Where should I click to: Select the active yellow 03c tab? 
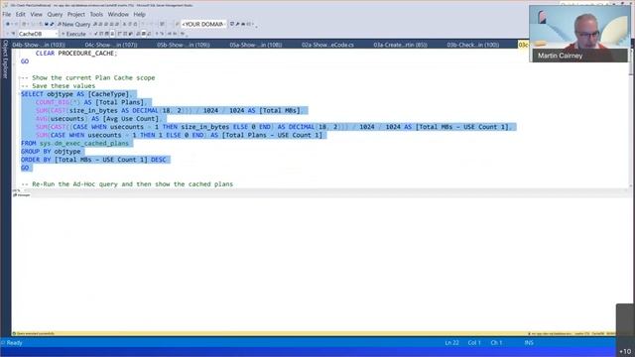(523, 45)
